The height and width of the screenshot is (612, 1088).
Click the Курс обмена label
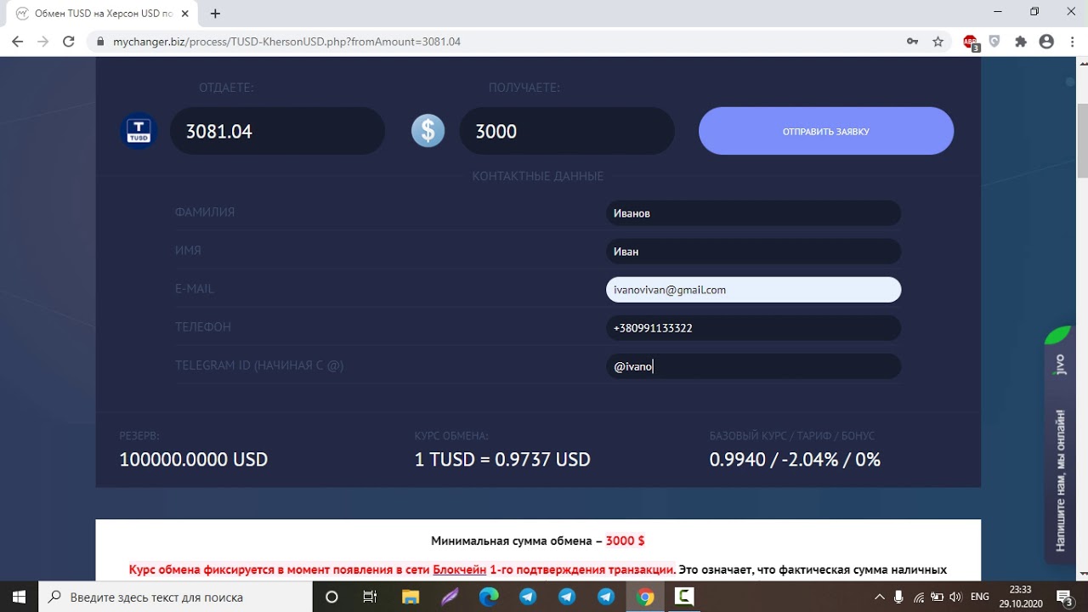(x=451, y=436)
